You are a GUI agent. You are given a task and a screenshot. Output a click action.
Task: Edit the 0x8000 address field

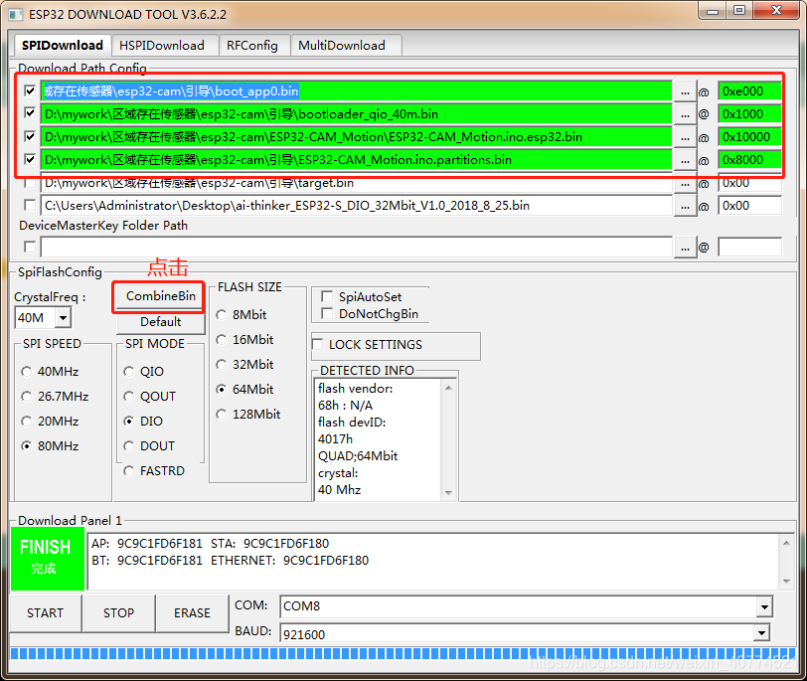click(750, 160)
